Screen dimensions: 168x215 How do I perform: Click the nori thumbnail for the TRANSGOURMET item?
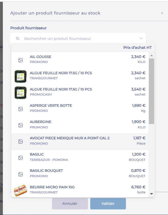(20, 76)
